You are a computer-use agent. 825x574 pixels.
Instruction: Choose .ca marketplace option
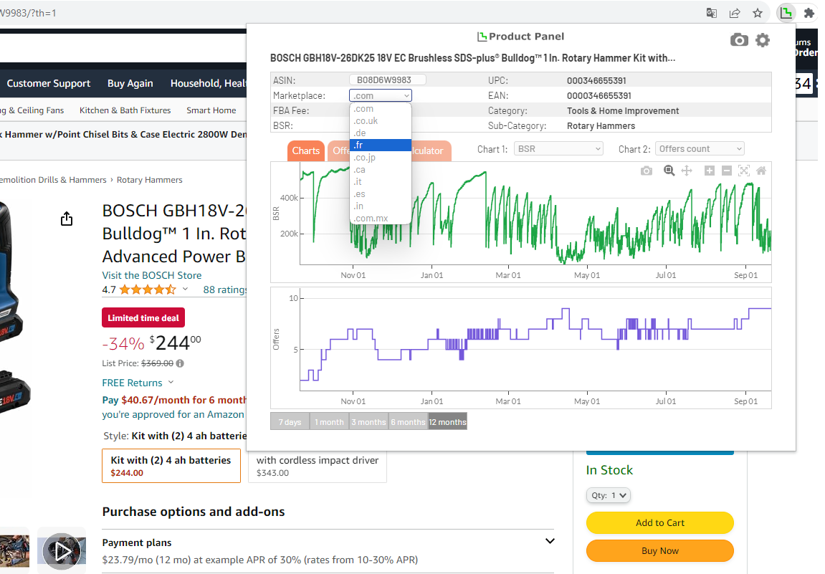pos(381,169)
